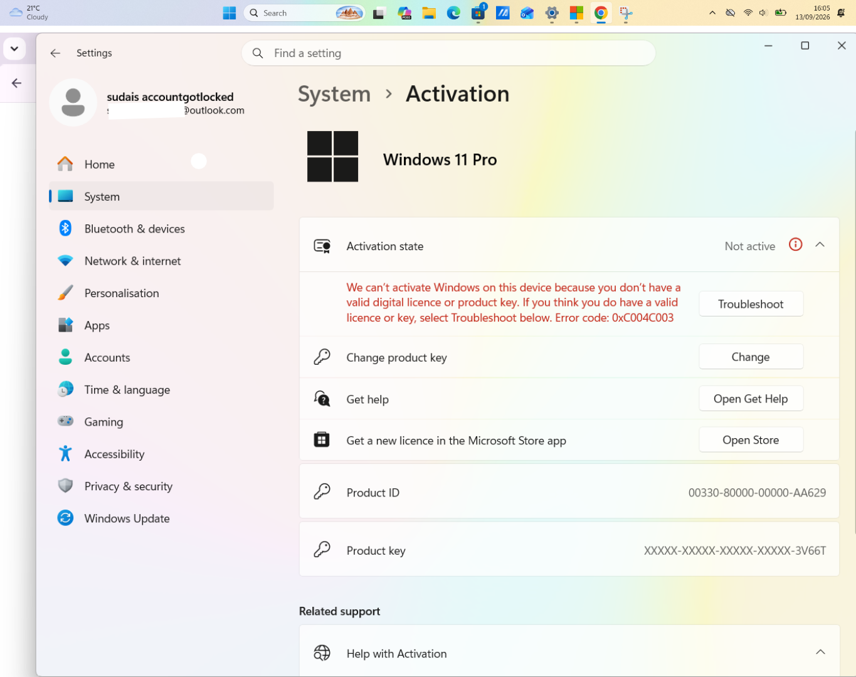Image resolution: width=856 pixels, height=677 pixels.
Task: Click the Settings gear on the taskbar
Action: 552,13
